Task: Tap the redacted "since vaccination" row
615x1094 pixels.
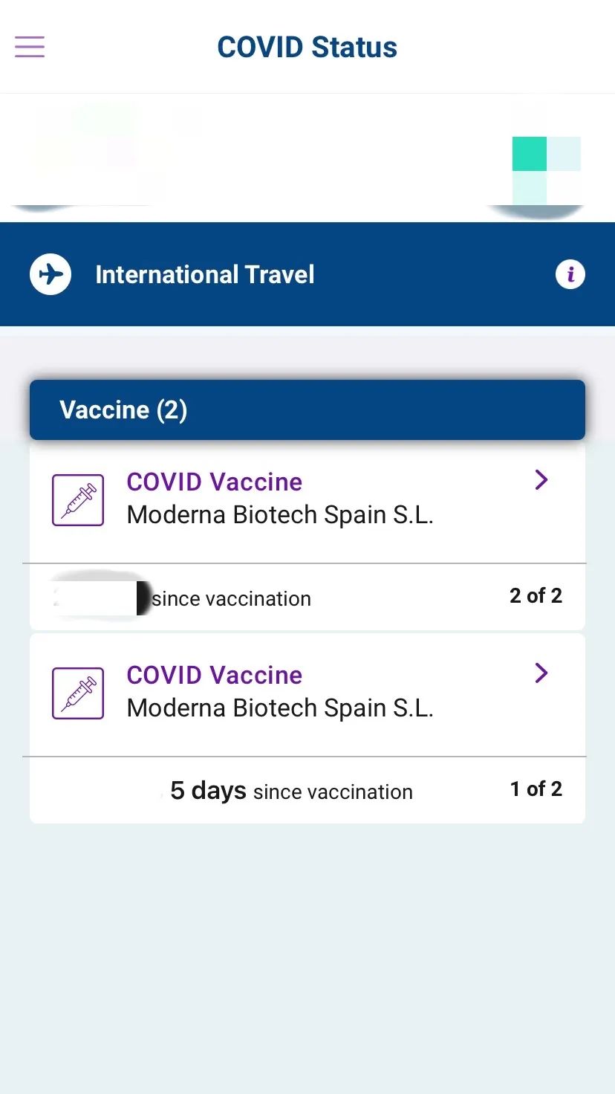Action: coord(231,598)
